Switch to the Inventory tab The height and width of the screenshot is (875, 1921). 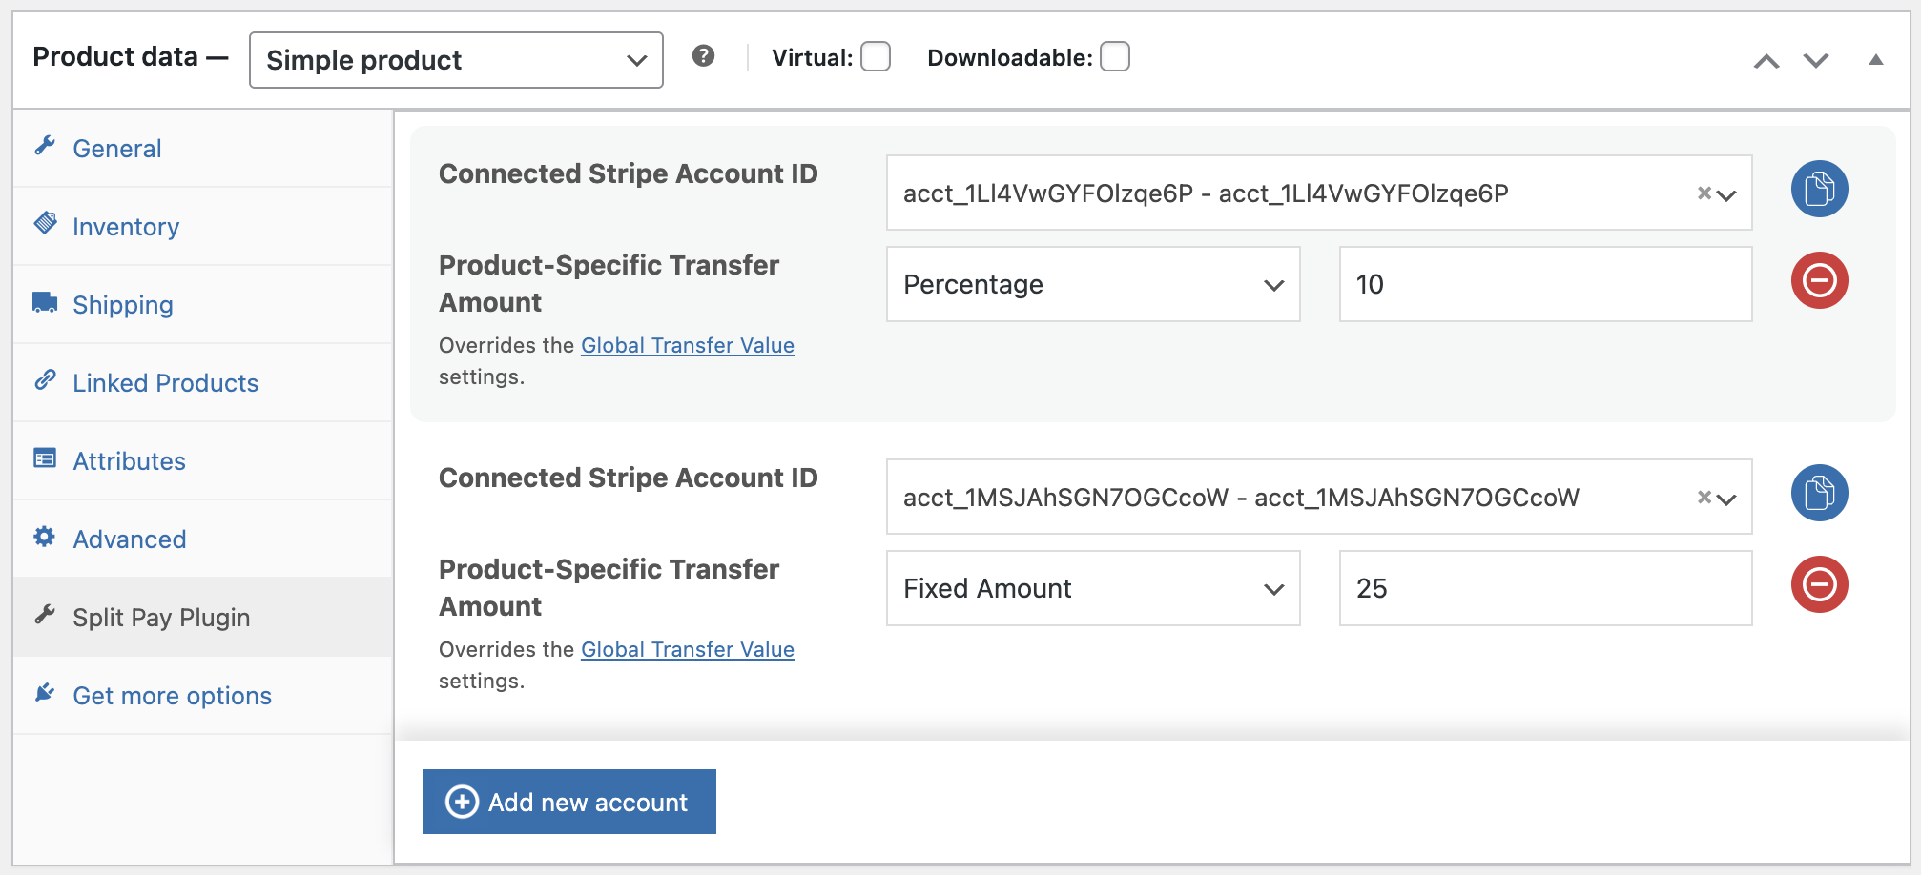pyautogui.click(x=125, y=227)
